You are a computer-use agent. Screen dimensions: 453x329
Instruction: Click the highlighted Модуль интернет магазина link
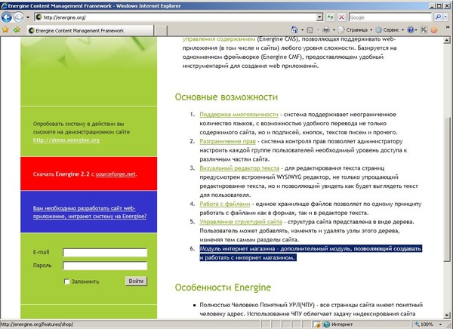tap(310, 253)
